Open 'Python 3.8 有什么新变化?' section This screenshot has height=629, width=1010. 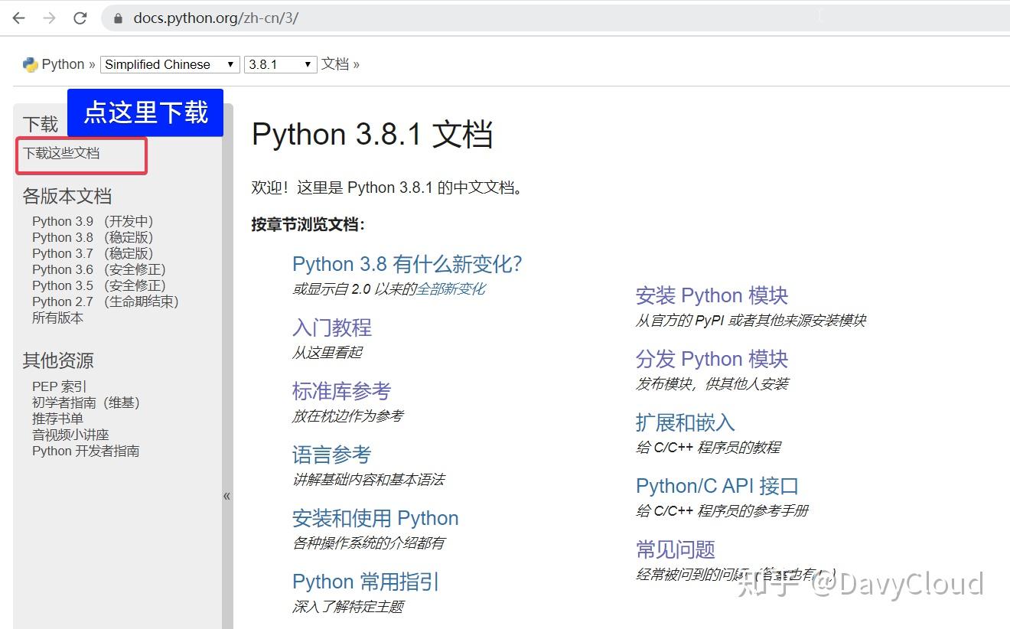tap(407, 264)
